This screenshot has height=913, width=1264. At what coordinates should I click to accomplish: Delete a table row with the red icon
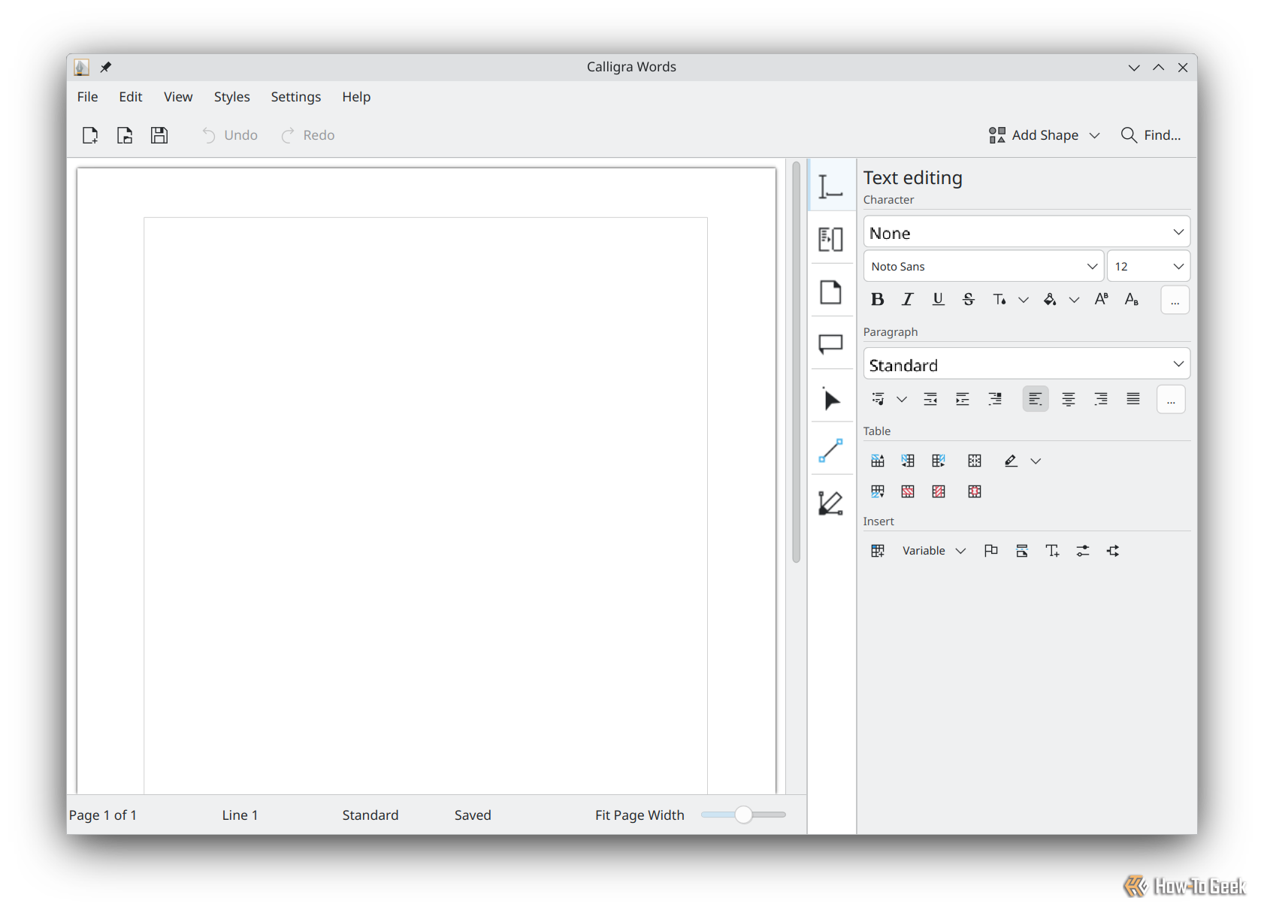tap(907, 491)
